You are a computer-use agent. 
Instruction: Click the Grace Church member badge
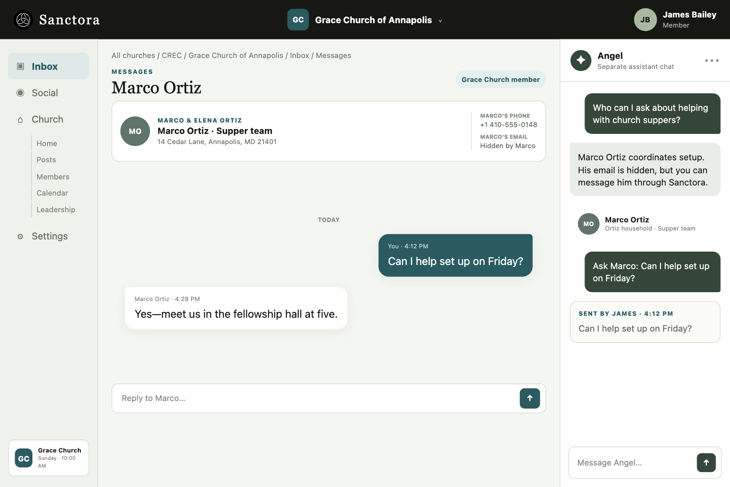500,80
